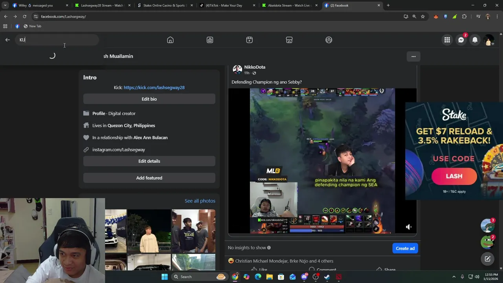Viewport: 503px width, 283px height.
Task: Open a new browser tab with plus button
Action: point(388,6)
